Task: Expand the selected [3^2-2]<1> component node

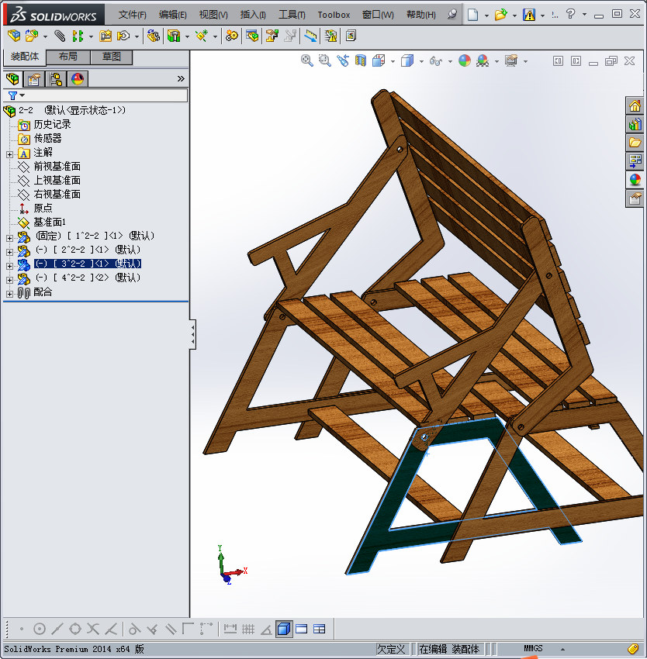Action: (9, 266)
